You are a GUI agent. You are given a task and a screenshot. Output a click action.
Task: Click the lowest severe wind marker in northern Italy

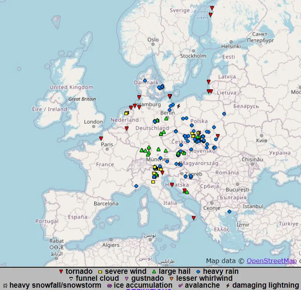(153, 182)
